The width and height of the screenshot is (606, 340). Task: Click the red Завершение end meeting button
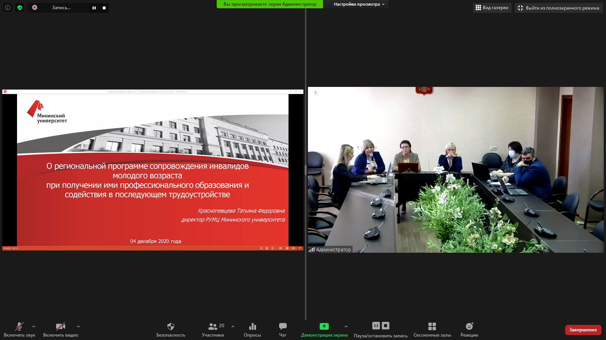583,330
